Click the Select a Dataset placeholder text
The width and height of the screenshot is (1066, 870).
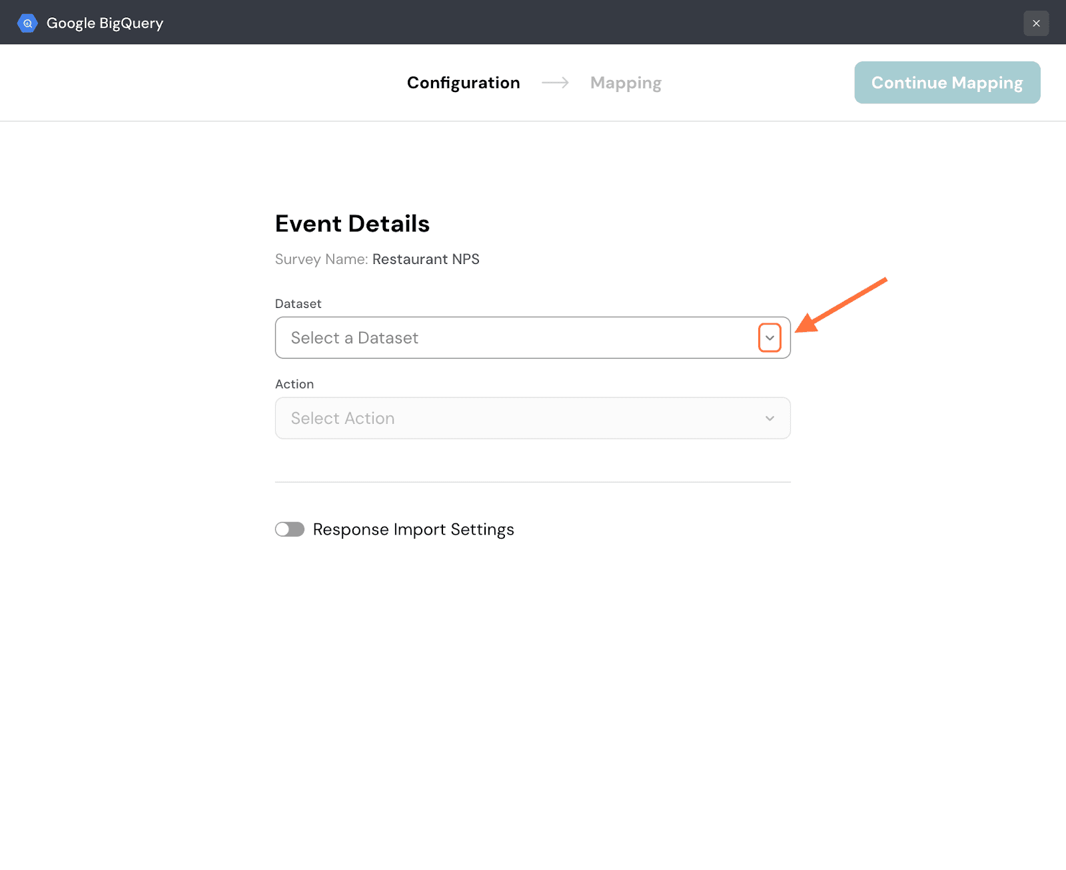click(354, 338)
